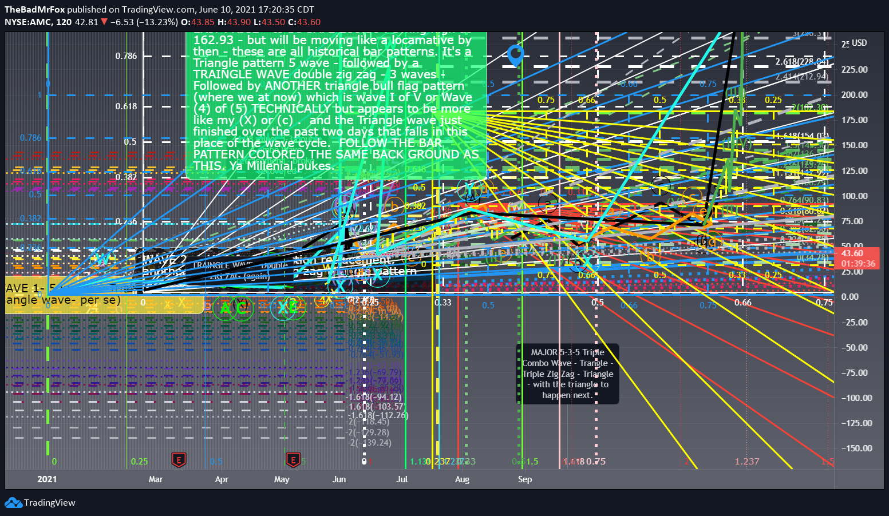Click the 100.00 price axis label
889x516 pixels.
(x=854, y=196)
